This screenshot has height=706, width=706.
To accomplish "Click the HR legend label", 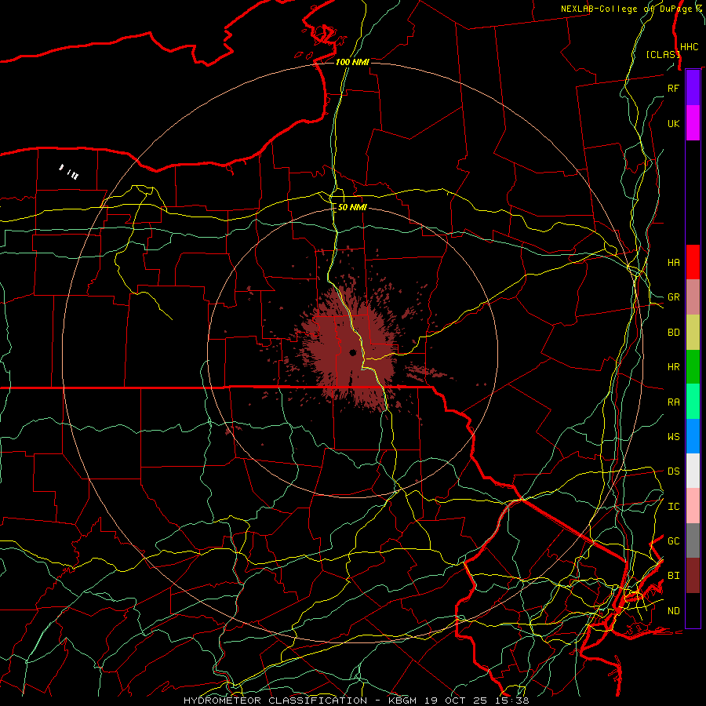I will tap(673, 367).
